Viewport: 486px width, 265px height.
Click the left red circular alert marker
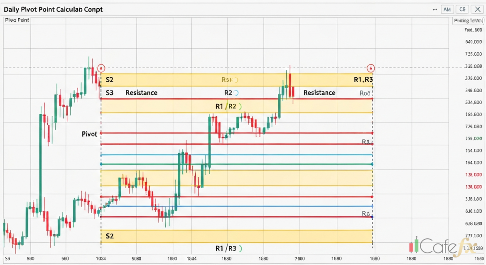tap(101, 68)
